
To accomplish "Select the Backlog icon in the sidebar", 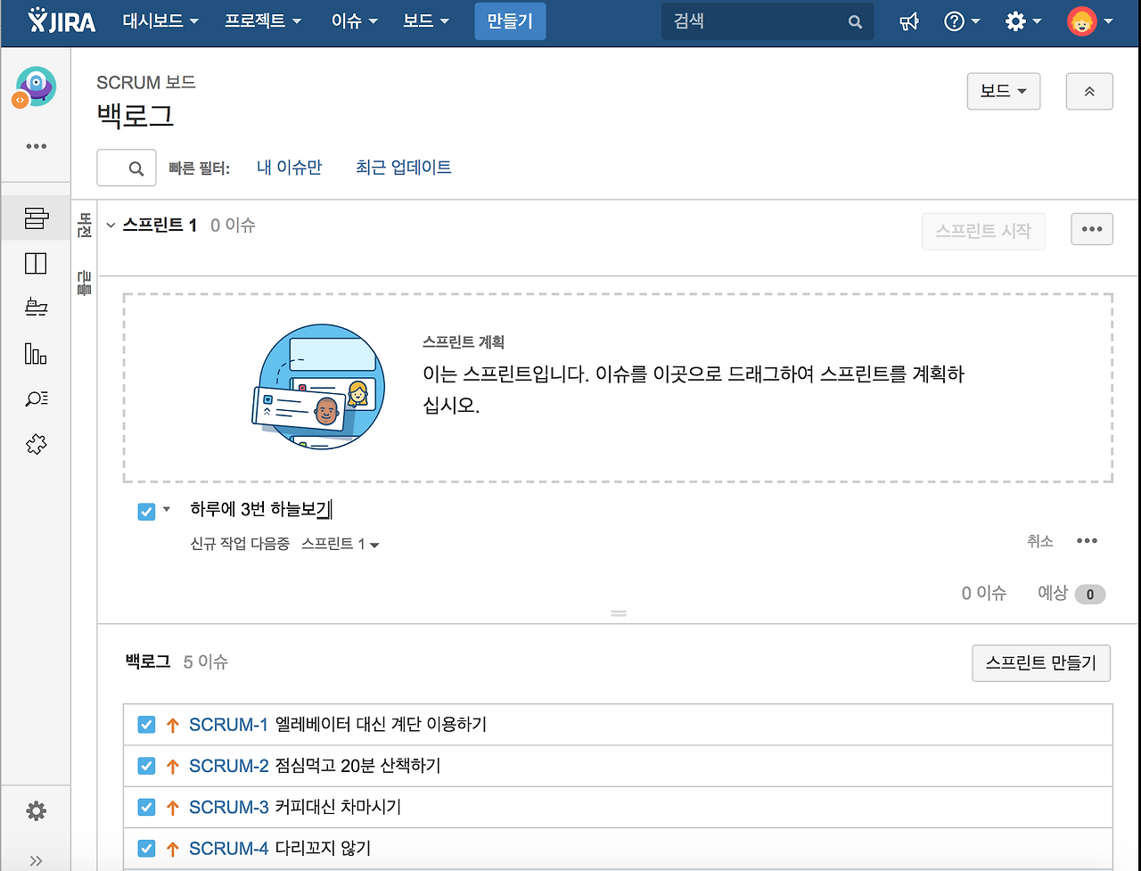I will (36, 218).
